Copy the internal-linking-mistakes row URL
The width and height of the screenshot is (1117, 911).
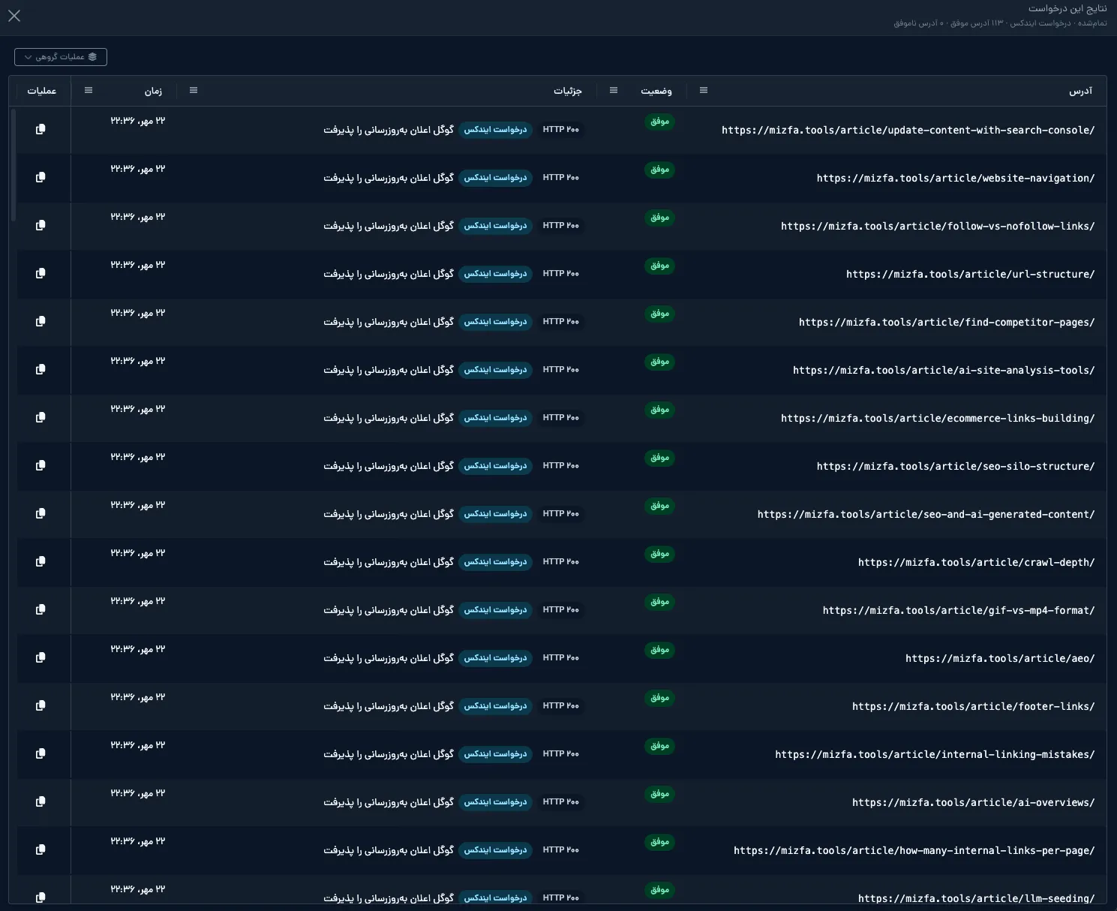click(x=41, y=753)
